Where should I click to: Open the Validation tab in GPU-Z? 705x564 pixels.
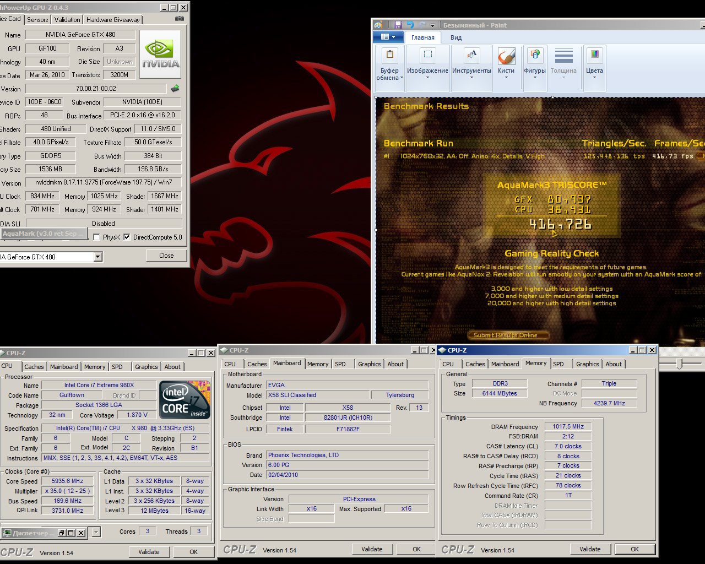(67, 19)
